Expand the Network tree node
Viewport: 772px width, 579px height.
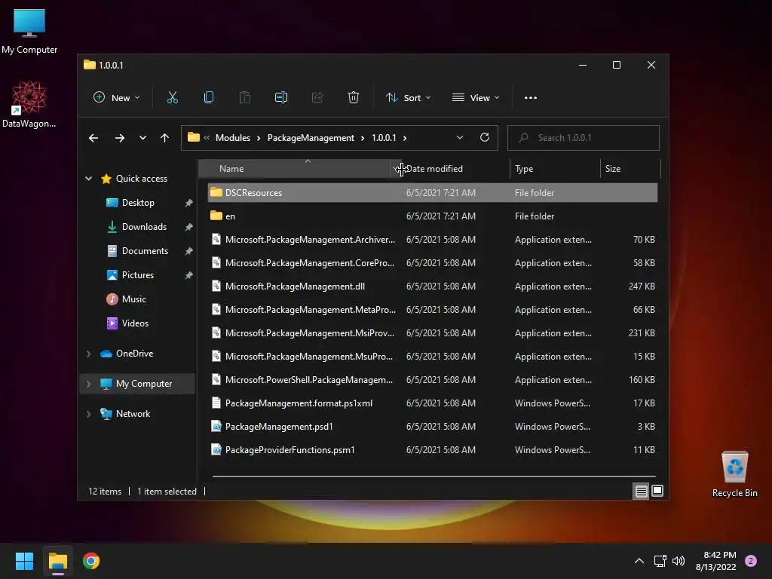click(89, 414)
